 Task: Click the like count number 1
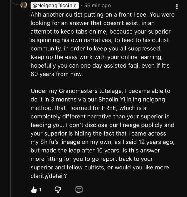pos(40,190)
